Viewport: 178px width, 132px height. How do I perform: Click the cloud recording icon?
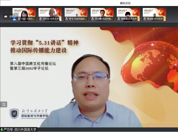tap(6, 17)
